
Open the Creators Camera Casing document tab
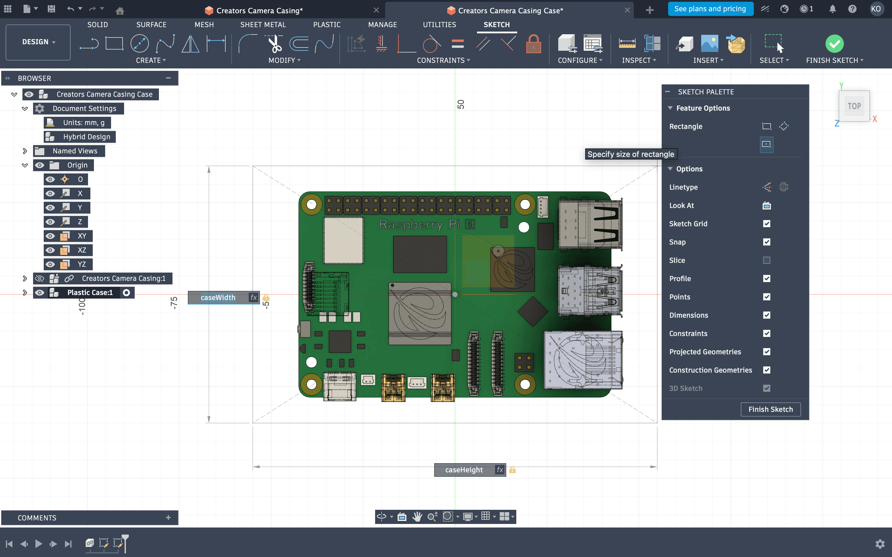click(x=260, y=11)
